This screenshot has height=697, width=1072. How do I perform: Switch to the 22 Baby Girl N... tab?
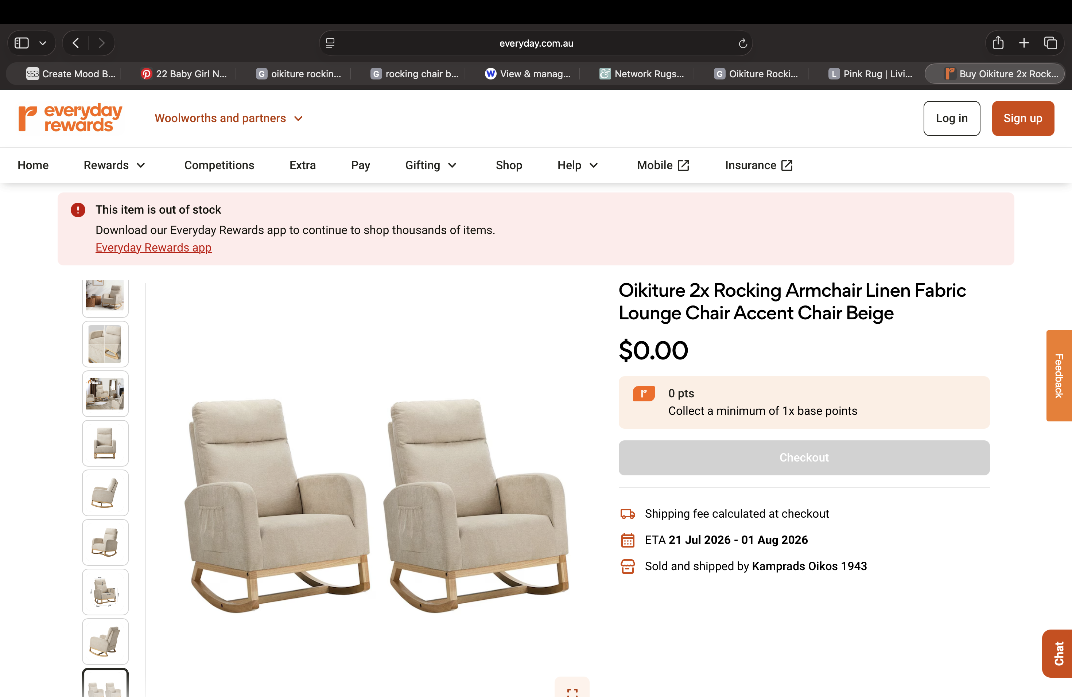[x=184, y=74]
